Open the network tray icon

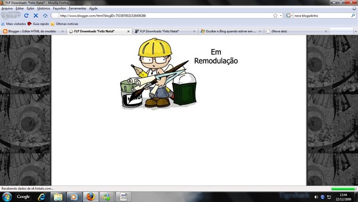click(329, 197)
